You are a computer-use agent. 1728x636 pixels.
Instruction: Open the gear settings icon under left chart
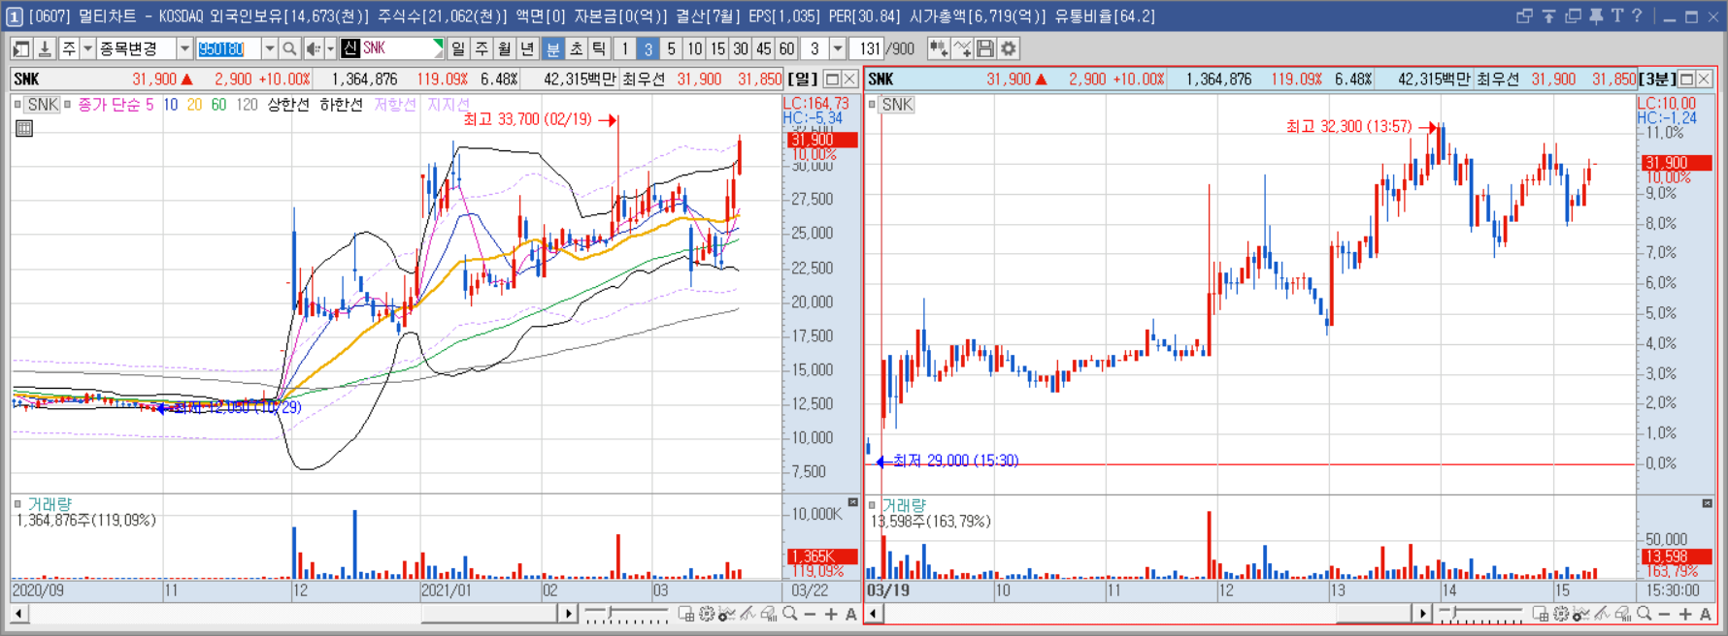click(x=707, y=614)
